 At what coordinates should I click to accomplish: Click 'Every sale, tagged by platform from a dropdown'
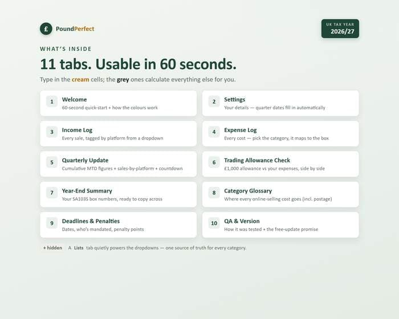[112, 138]
